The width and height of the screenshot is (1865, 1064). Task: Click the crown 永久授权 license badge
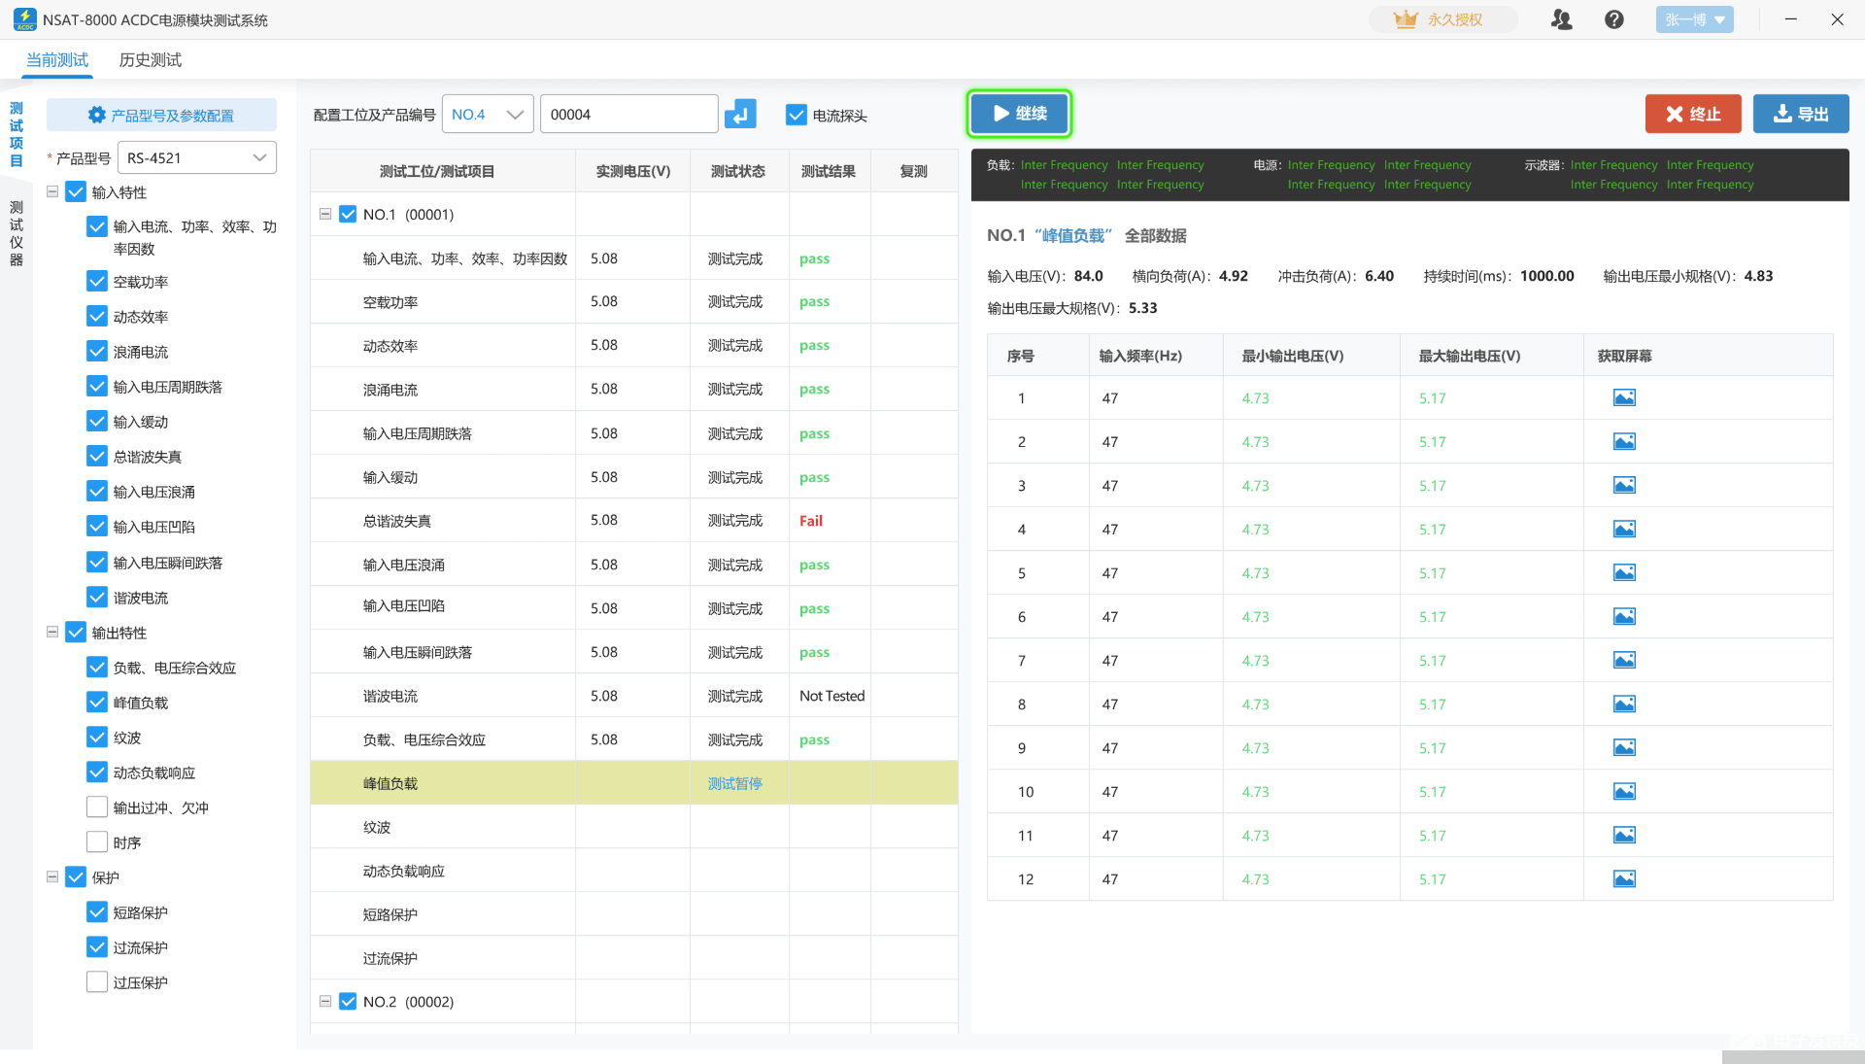point(1442,19)
